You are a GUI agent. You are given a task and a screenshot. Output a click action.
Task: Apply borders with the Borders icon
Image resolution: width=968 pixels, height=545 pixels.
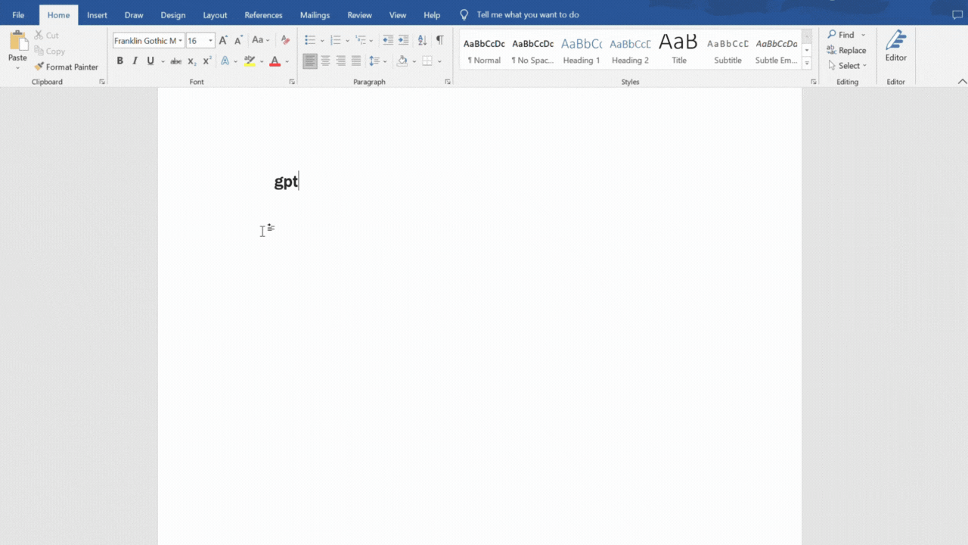[x=427, y=61]
